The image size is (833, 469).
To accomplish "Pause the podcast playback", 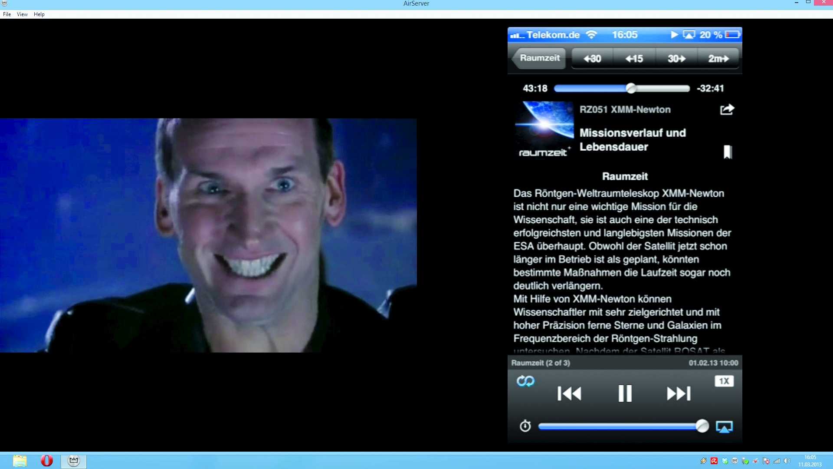I will (625, 393).
